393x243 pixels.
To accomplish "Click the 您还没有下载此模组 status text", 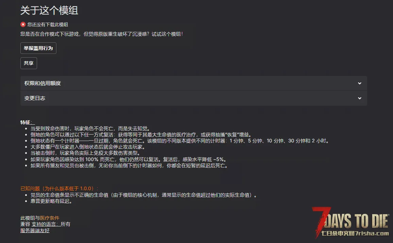I will (48, 24).
